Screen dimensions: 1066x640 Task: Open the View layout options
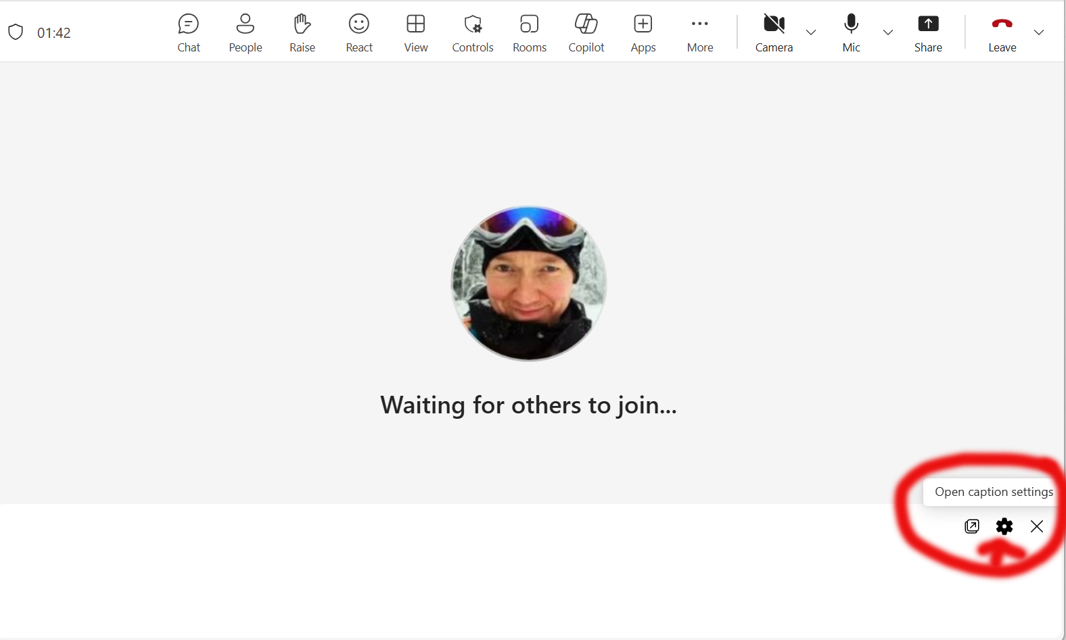[x=416, y=32]
